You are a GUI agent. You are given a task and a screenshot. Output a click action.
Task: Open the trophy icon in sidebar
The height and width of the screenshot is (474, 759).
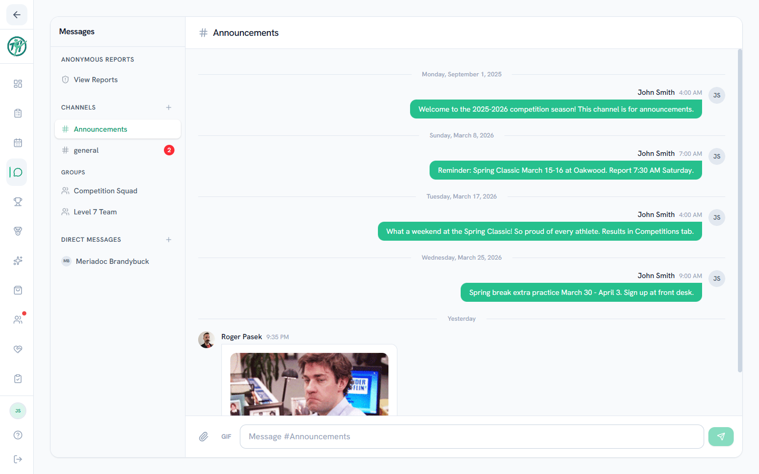point(18,202)
